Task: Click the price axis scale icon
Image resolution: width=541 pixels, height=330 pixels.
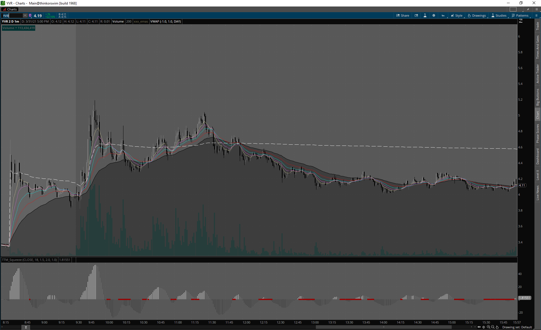Action: tap(521, 21)
